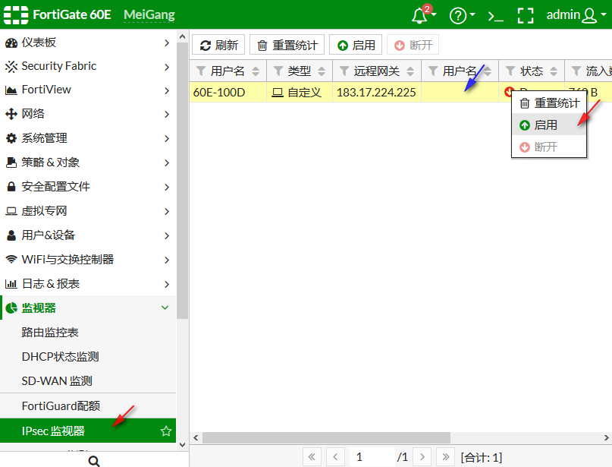
Task: Click the 用户&设备 person icon
Action: click(x=11, y=235)
